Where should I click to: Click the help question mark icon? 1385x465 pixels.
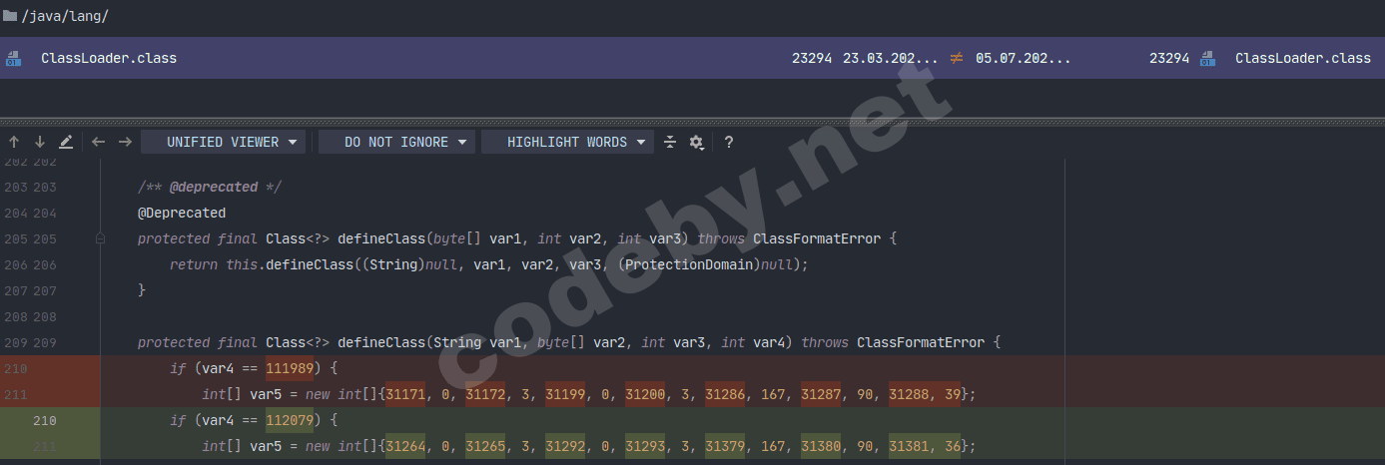[x=729, y=142]
